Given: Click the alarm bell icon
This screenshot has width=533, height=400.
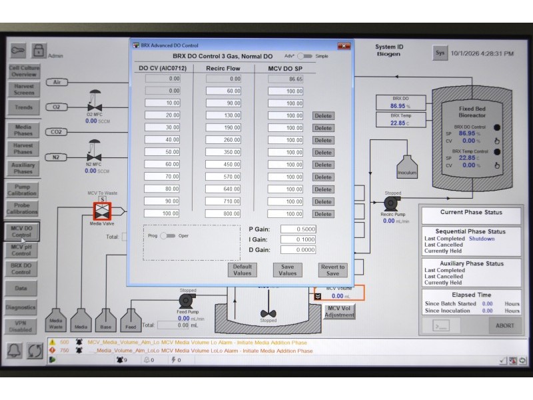Looking at the screenshot, I should pyautogui.click(x=14, y=350).
